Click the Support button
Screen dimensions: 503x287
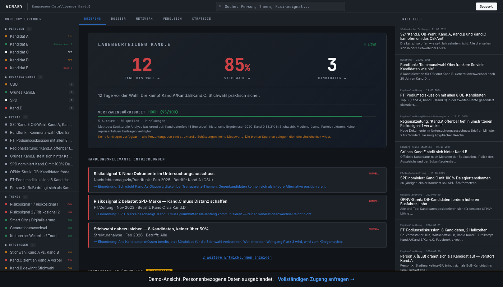486,6
